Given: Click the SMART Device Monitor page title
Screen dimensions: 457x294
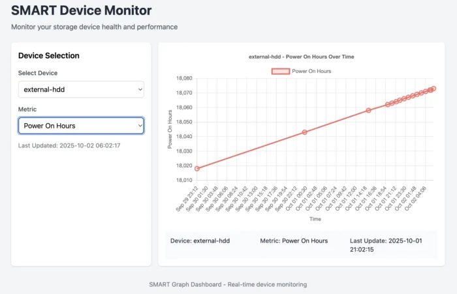Looking at the screenshot, I should pos(82,11).
